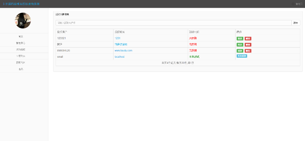Click 退出 to log out

click(21, 69)
